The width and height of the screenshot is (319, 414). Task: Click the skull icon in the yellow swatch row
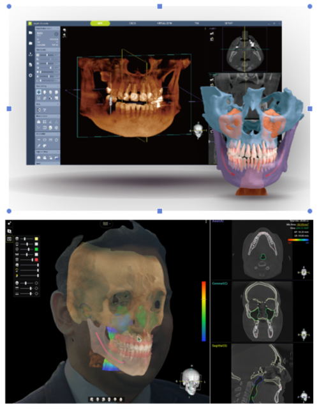(17, 239)
